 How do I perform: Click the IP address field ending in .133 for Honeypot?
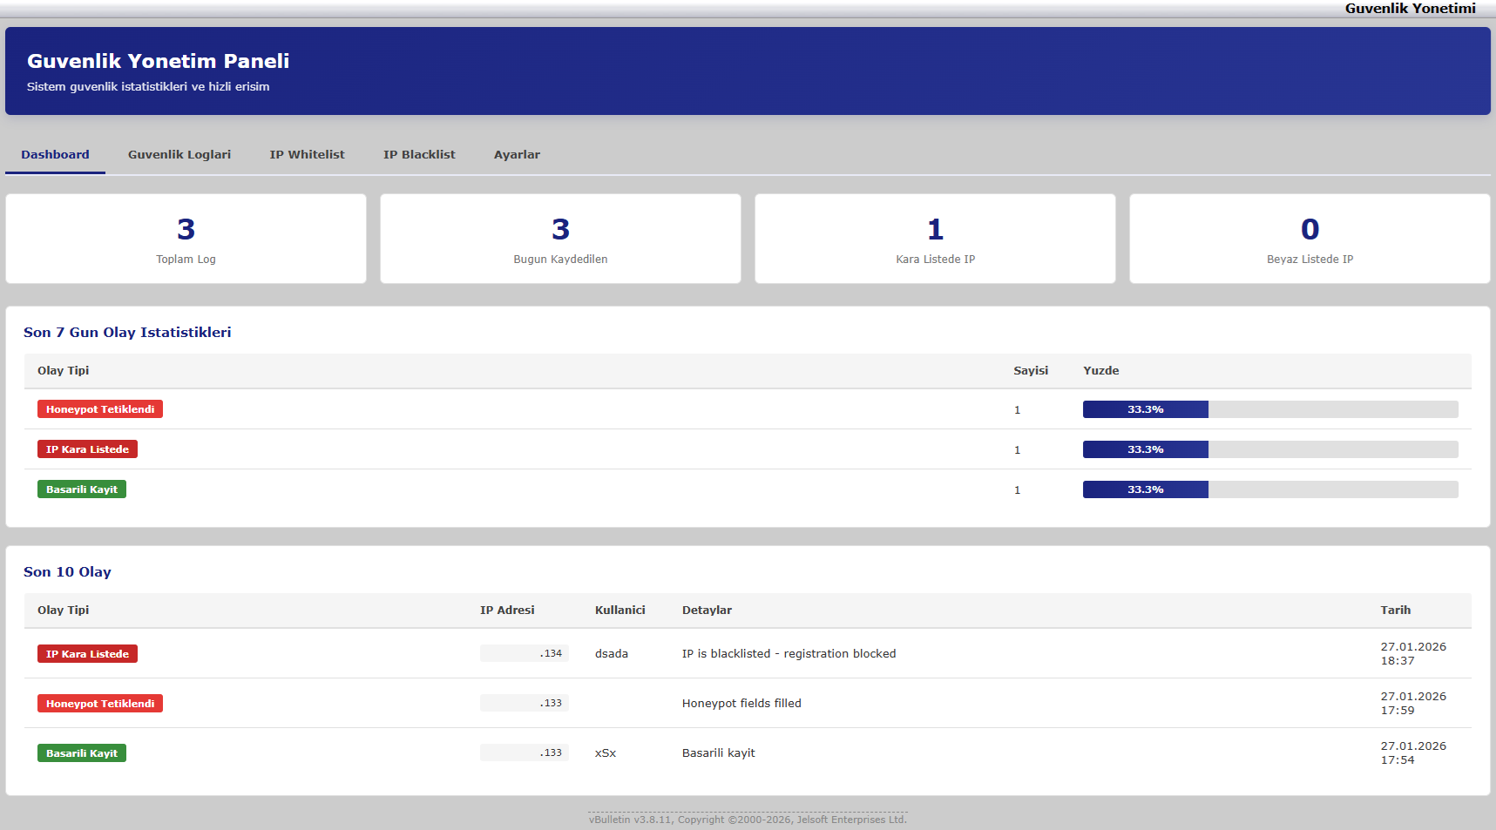(524, 703)
